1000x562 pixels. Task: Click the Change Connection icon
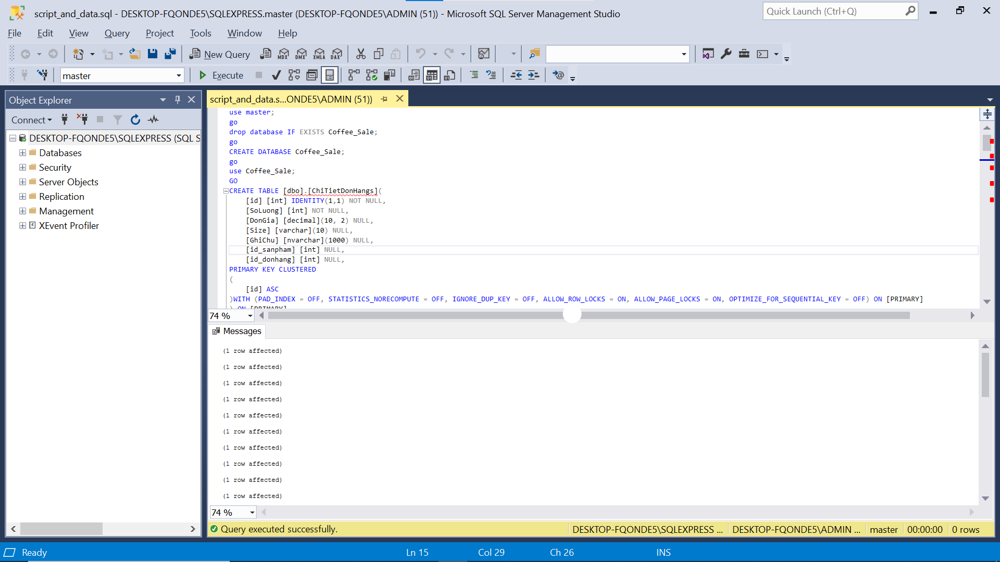point(43,75)
